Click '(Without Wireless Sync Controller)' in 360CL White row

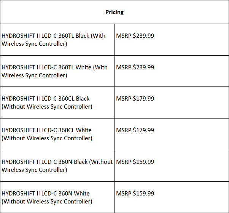point(47,138)
